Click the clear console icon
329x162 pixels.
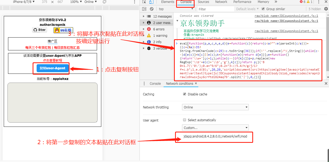151,9
